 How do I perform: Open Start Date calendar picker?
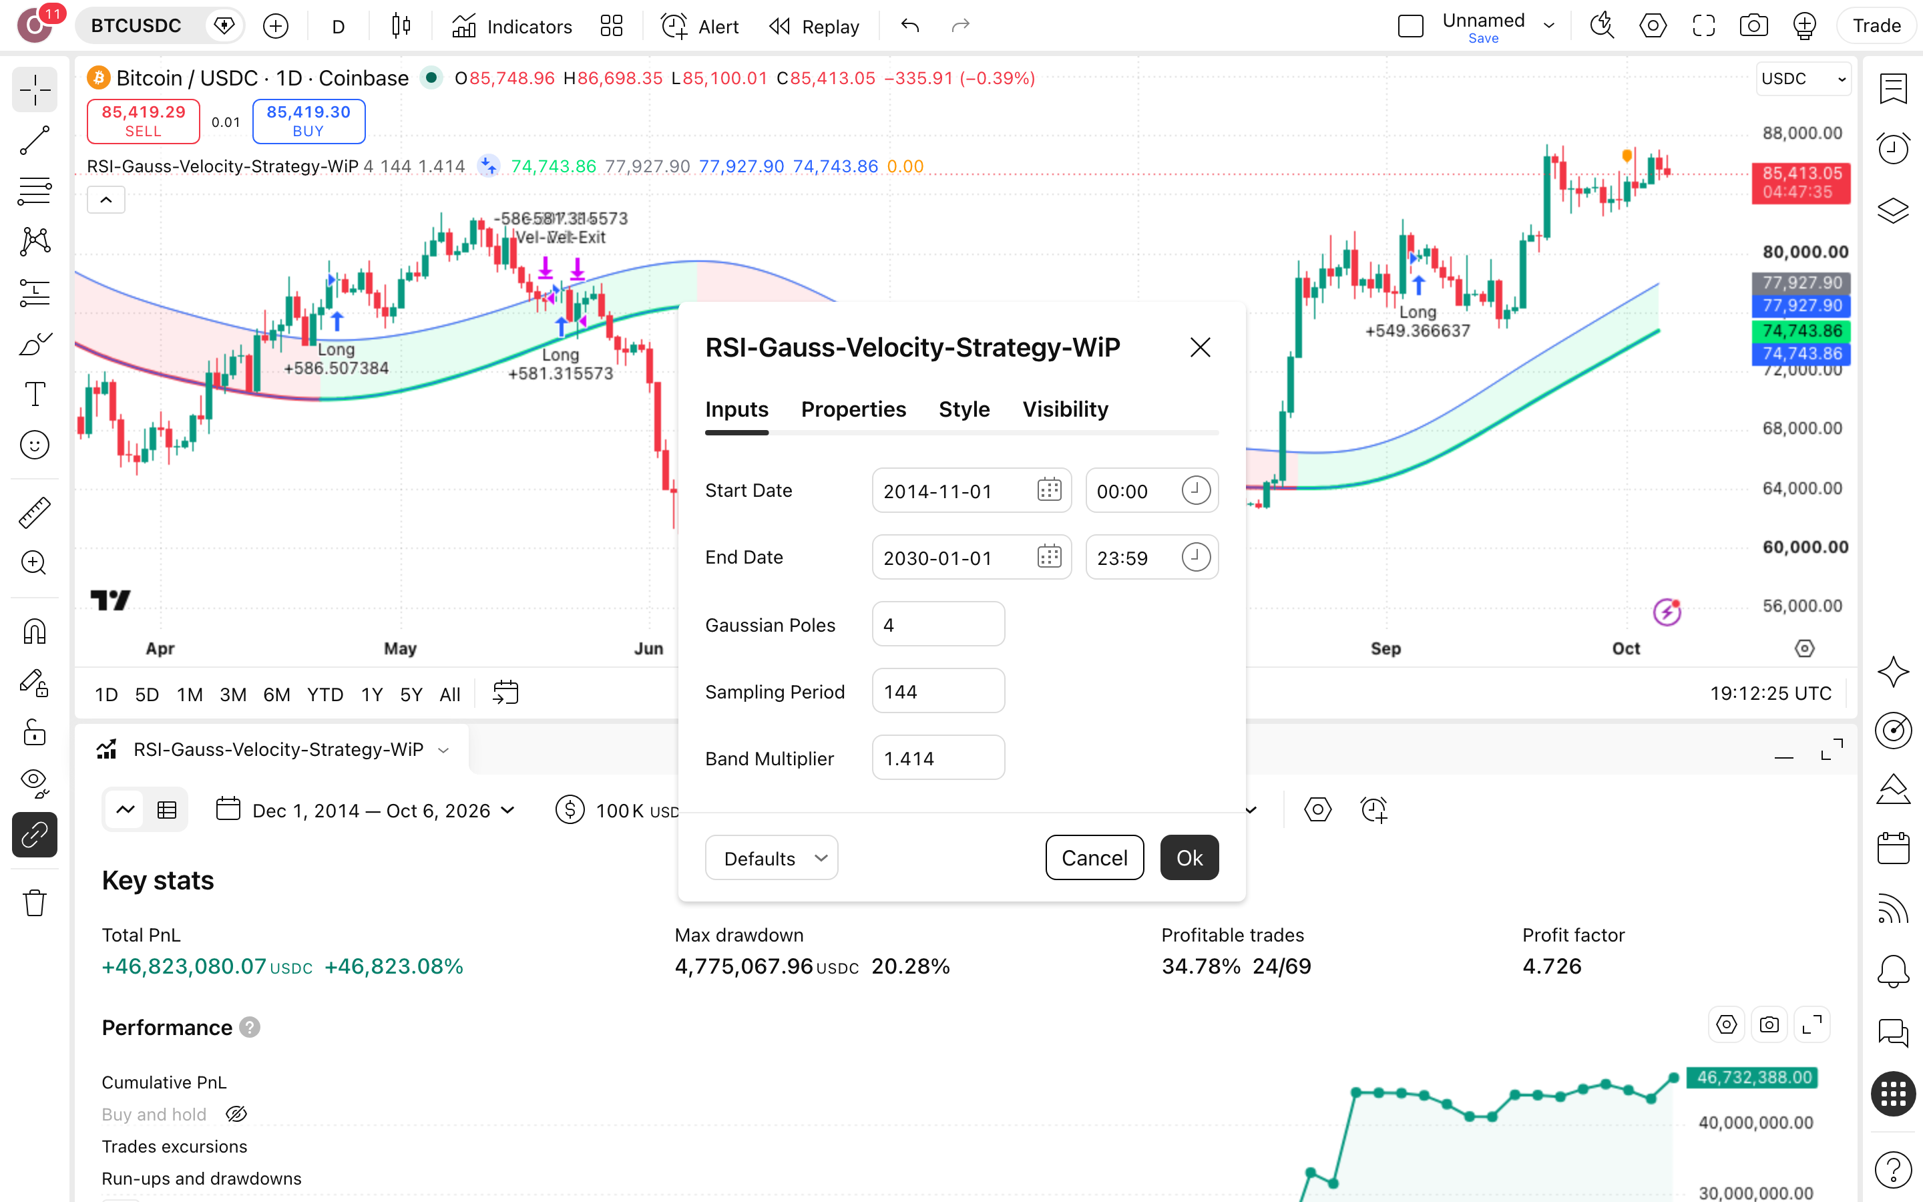(1049, 489)
